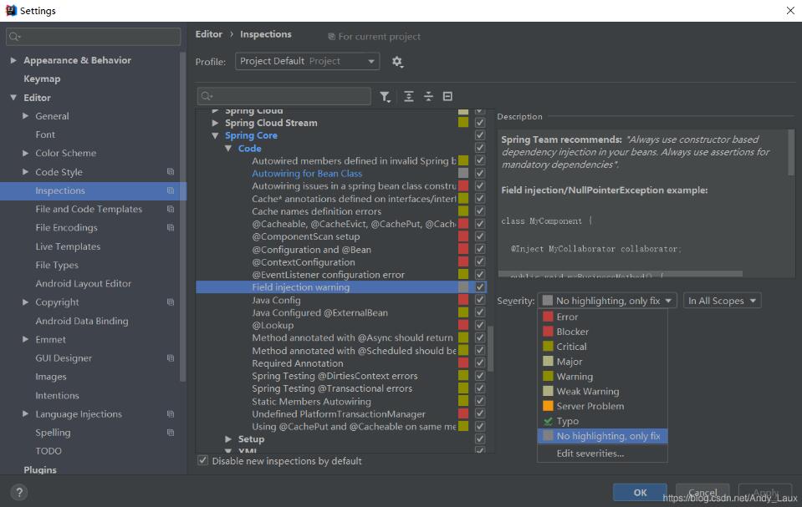The image size is (802, 507).
Task: Click the red Error severity color swatch
Action: coord(548,317)
